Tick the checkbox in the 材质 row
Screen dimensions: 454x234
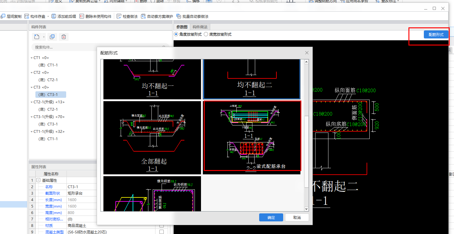click(162, 226)
